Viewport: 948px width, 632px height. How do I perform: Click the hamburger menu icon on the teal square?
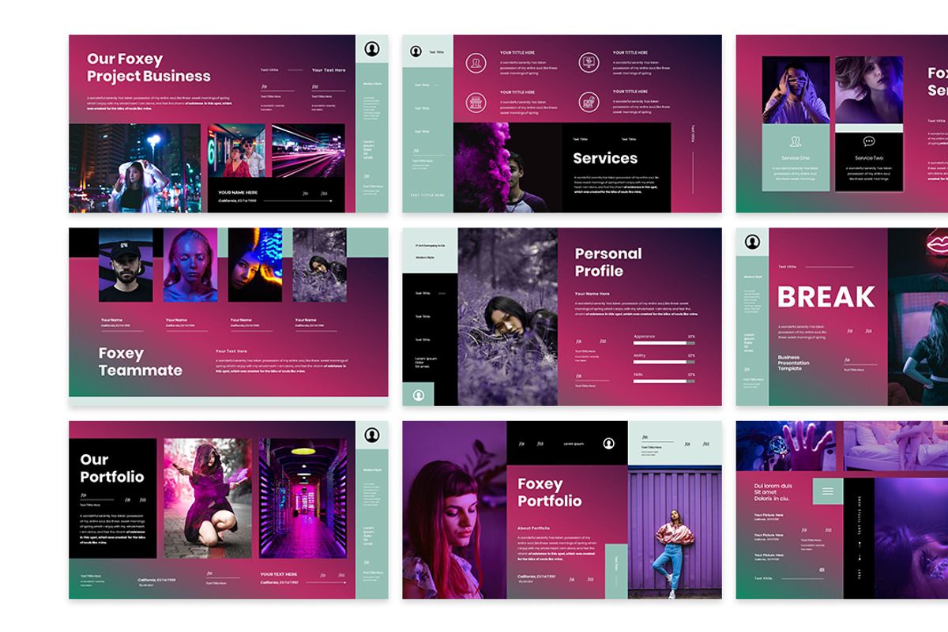click(x=827, y=491)
